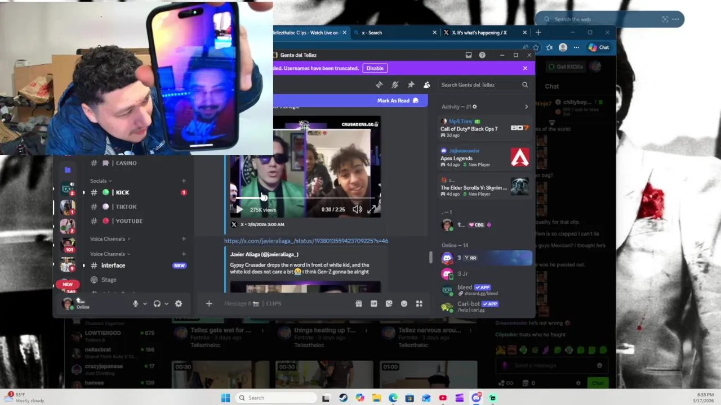Search in Gente del Tellez field
This screenshot has height=405, width=721.
pyautogui.click(x=484, y=85)
